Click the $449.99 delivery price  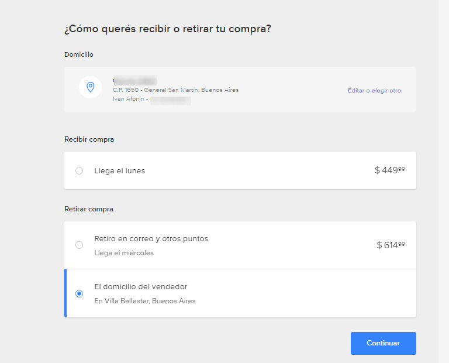(x=389, y=170)
